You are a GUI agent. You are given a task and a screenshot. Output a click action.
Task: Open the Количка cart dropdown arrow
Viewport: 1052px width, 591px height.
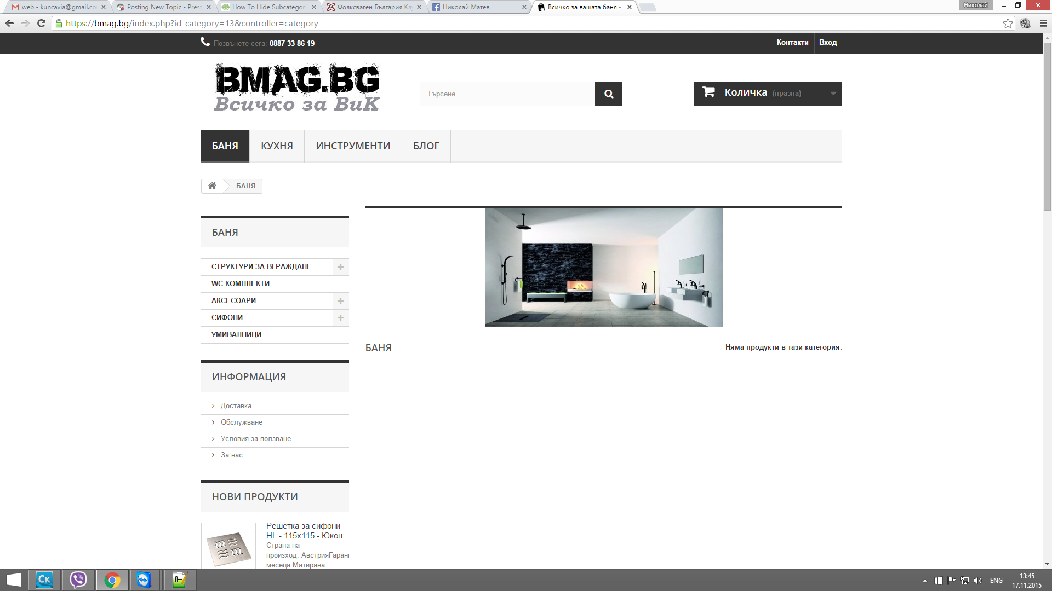point(833,94)
